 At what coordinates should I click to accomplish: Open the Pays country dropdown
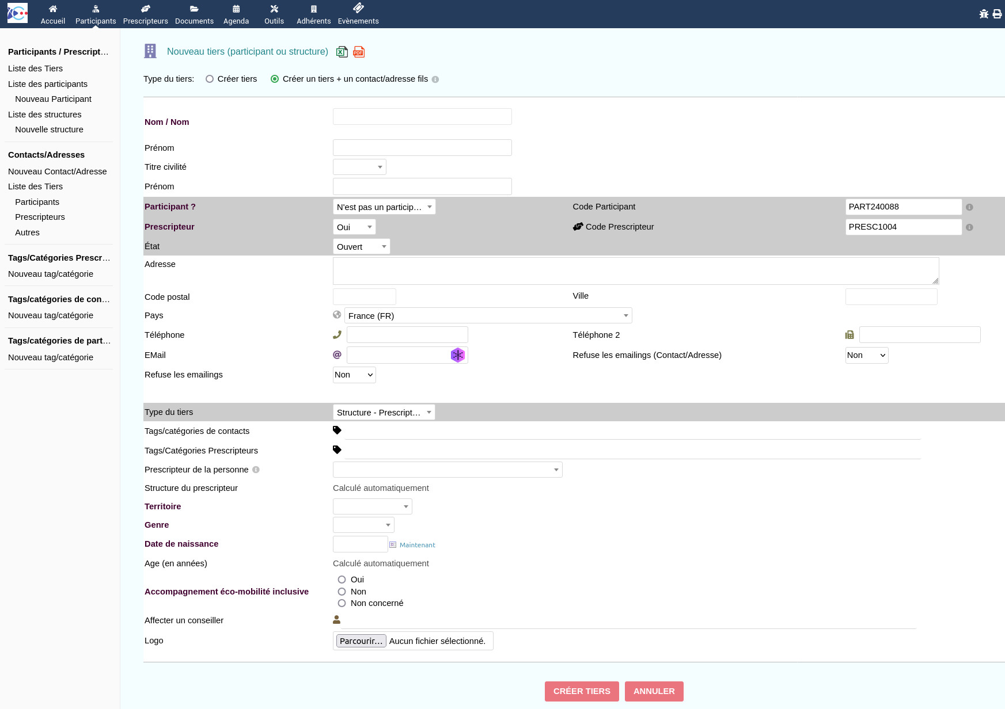[488, 316]
